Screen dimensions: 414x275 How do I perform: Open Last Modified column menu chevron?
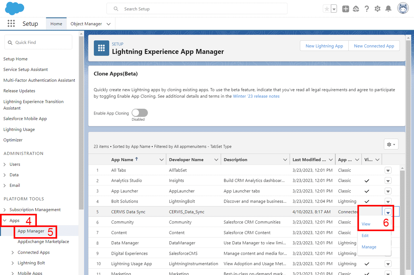(331, 160)
